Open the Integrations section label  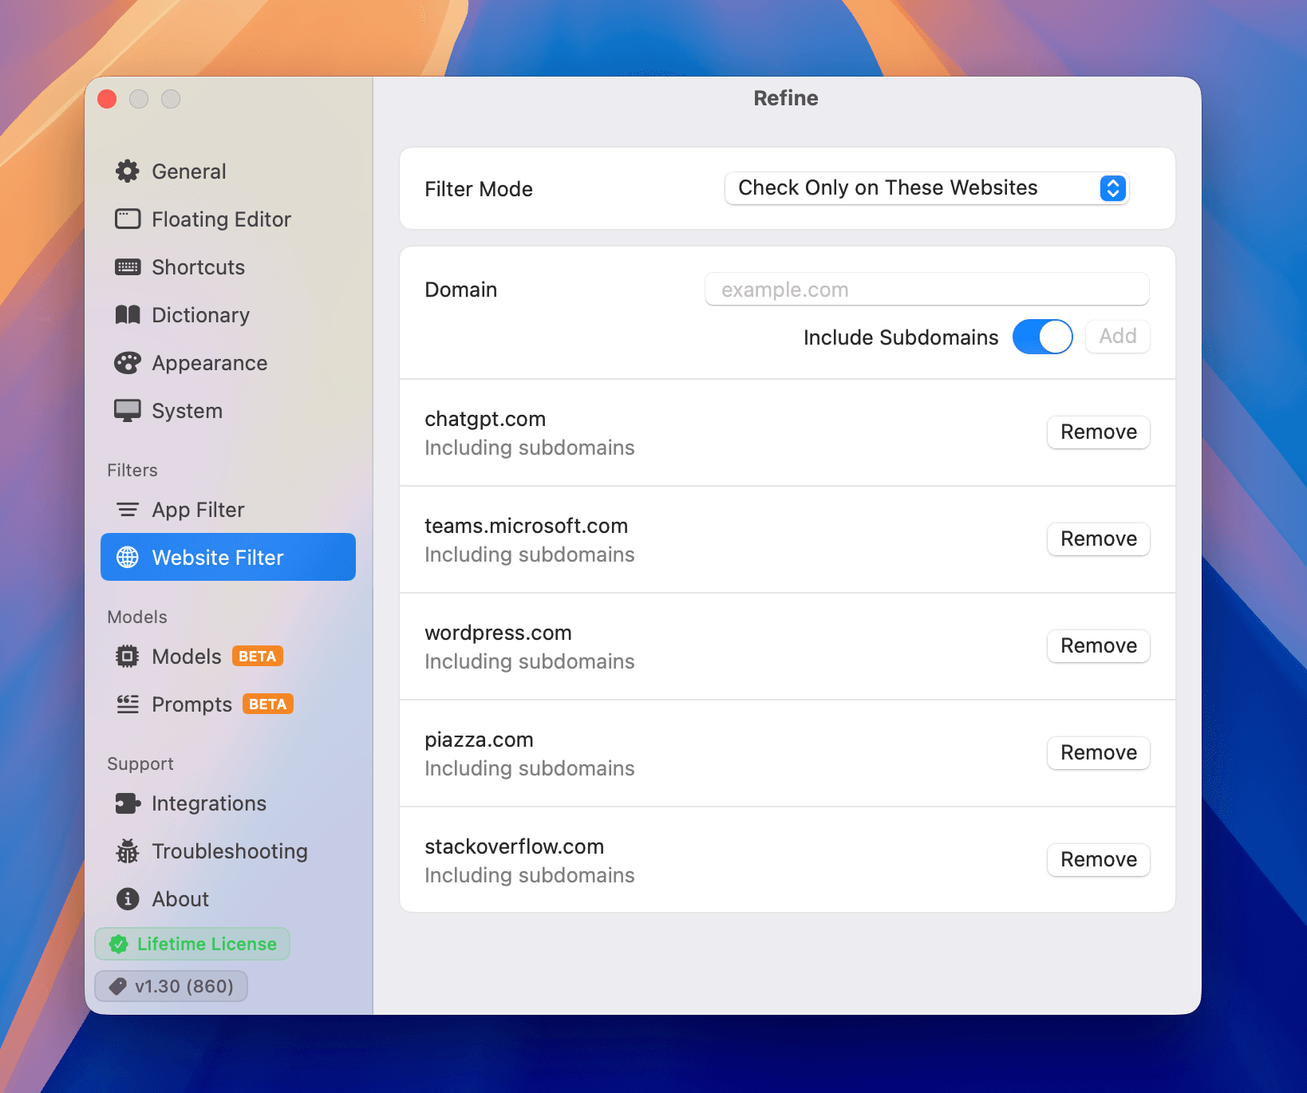(x=209, y=803)
